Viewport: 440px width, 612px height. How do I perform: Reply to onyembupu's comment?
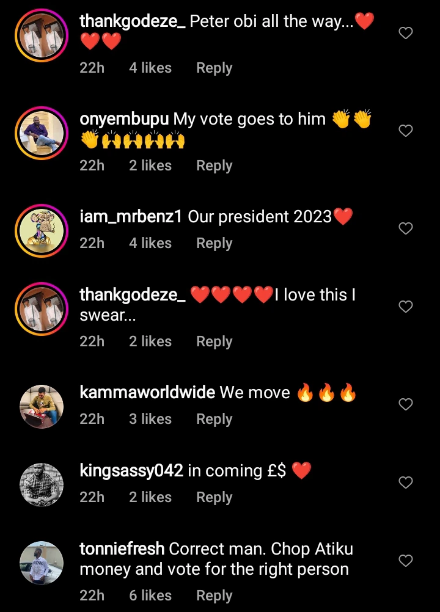(x=214, y=166)
